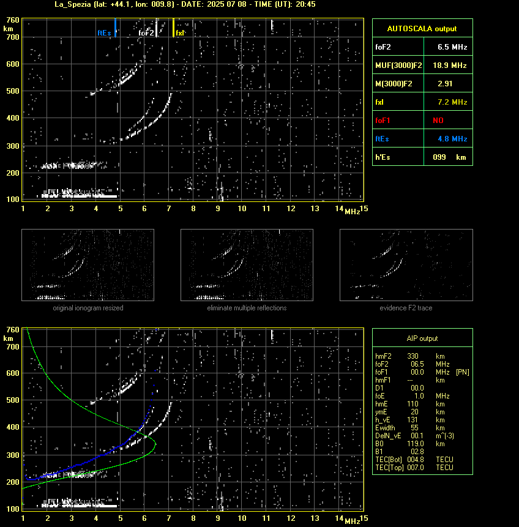
Task: Select the M(3000)F2 label
Action: (x=394, y=84)
